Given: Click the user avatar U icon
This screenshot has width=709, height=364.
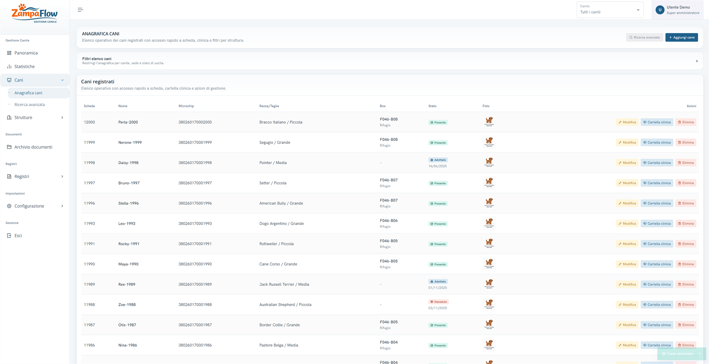Looking at the screenshot, I should (x=660, y=10).
